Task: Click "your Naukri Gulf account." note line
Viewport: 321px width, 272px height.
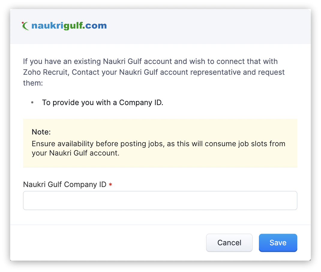Action: [x=76, y=153]
